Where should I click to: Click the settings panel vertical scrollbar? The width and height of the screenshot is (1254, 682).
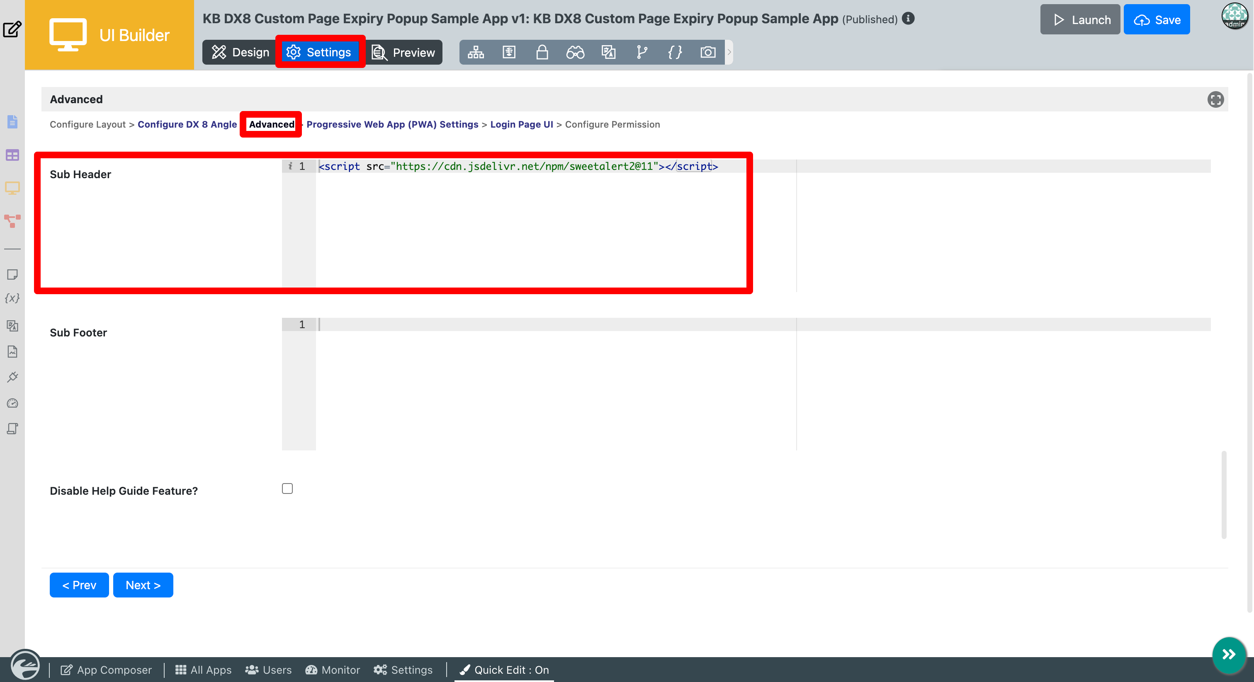pyautogui.click(x=1223, y=495)
